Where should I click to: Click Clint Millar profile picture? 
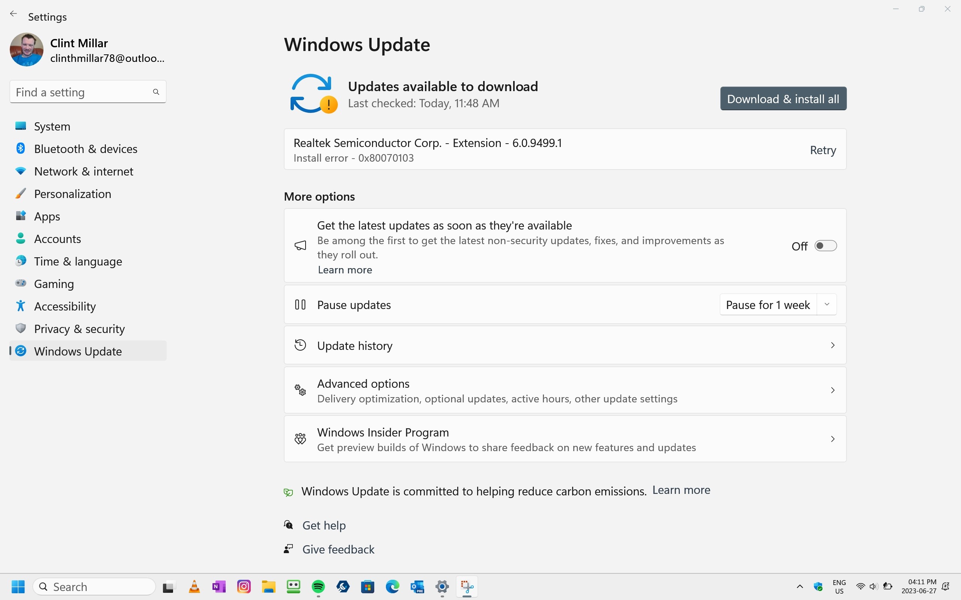pyautogui.click(x=27, y=49)
